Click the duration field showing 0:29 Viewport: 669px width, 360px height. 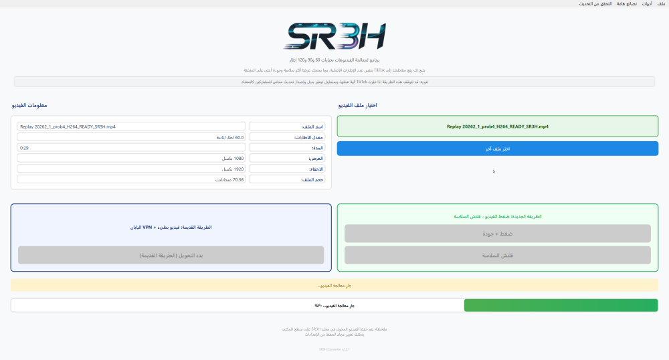131,148
